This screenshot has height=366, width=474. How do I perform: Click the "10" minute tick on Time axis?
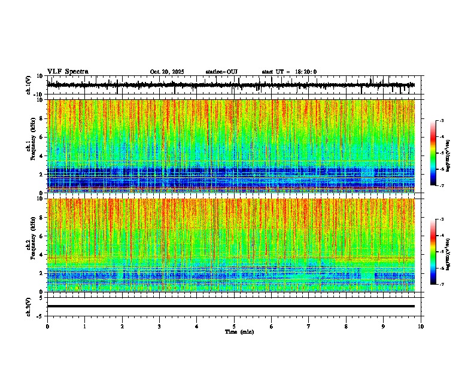tap(421, 327)
